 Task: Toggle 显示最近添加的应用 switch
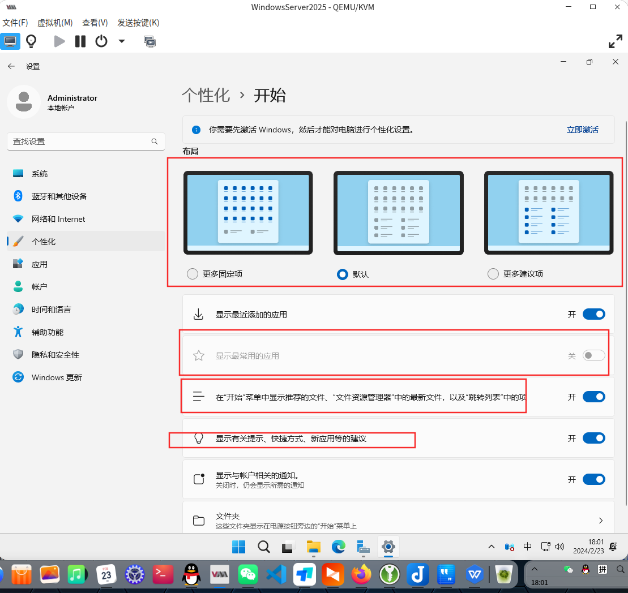tap(593, 314)
